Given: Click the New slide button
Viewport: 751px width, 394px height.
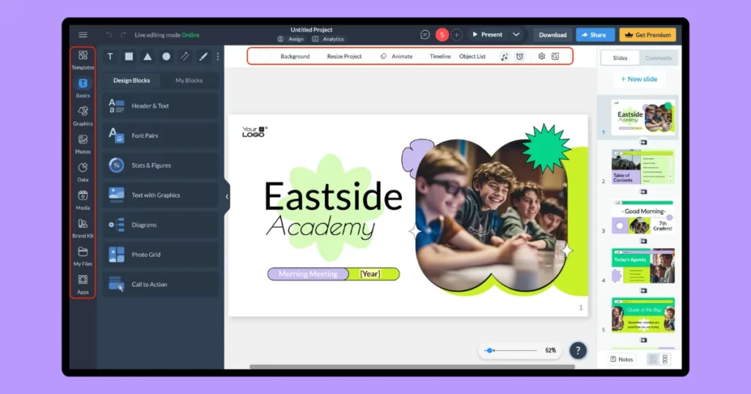Looking at the screenshot, I should (x=639, y=79).
